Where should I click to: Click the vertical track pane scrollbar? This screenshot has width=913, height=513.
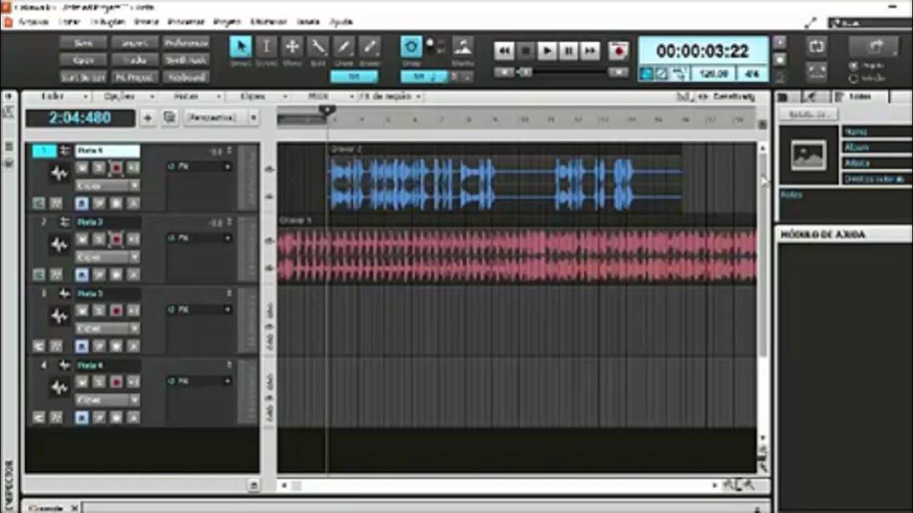(x=762, y=254)
